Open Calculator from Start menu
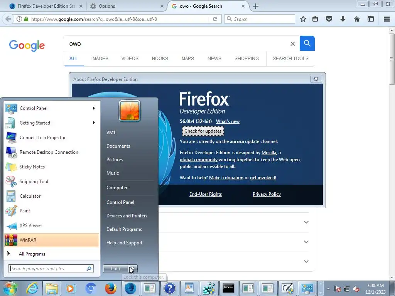 click(x=52, y=196)
